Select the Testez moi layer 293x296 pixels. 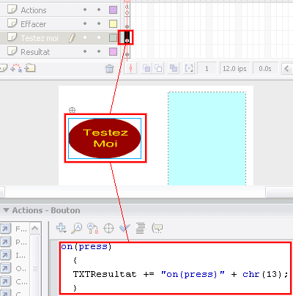coord(40,38)
